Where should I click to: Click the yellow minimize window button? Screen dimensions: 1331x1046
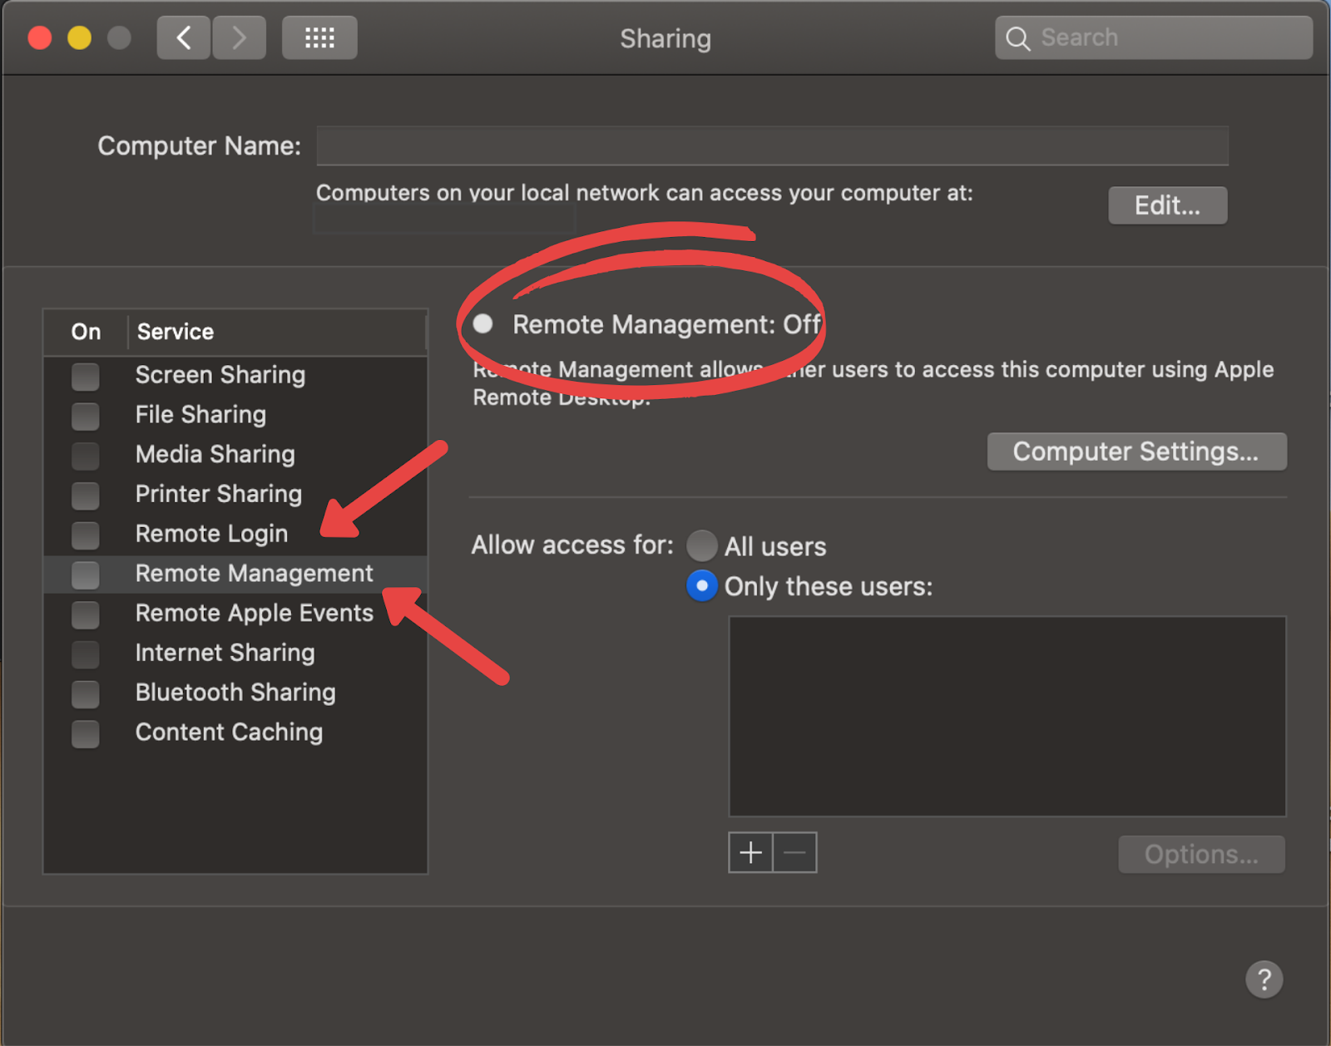[x=79, y=37]
